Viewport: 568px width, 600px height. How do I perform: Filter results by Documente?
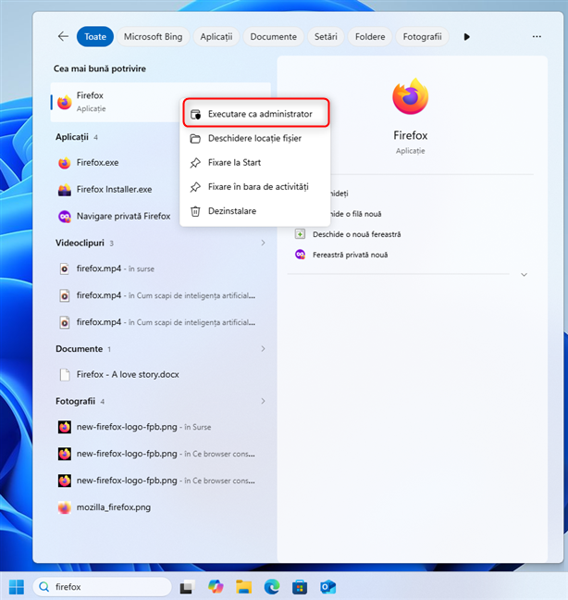point(273,37)
